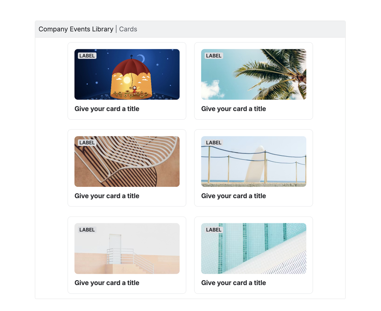Click the LABEL badge on surfboard card
This screenshot has width=381, height=311.
click(214, 143)
